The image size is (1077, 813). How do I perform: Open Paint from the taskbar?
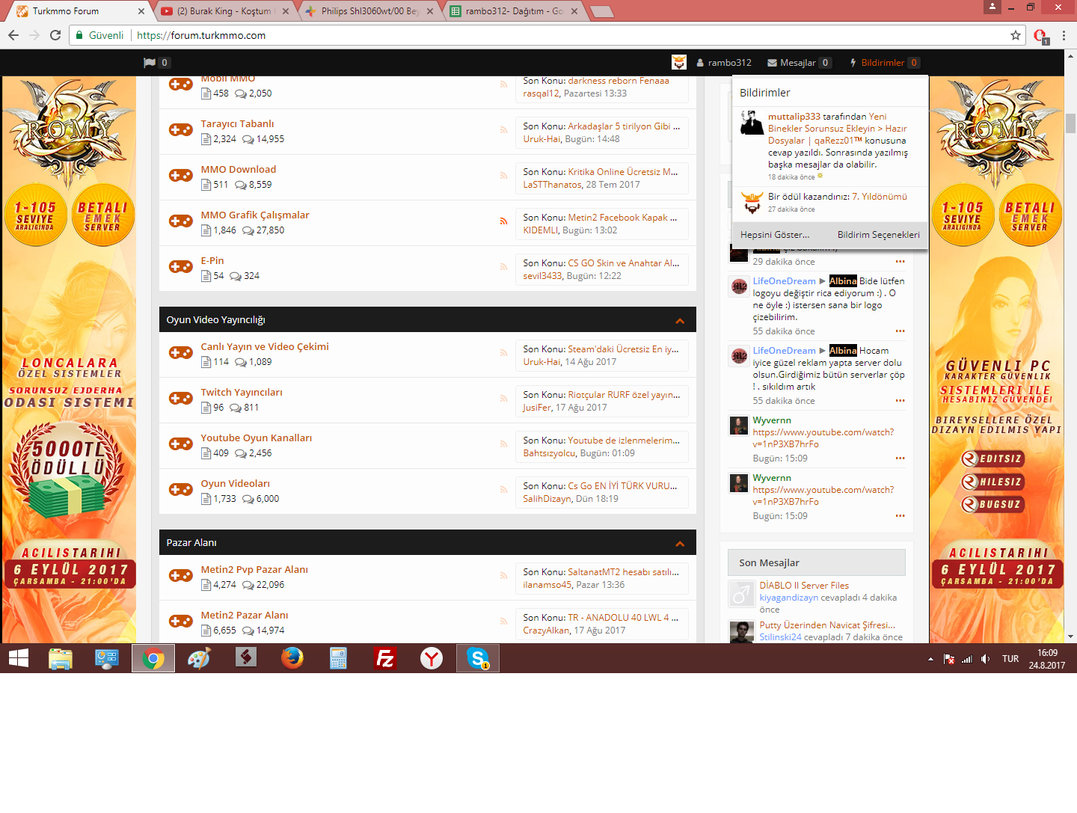click(x=200, y=658)
